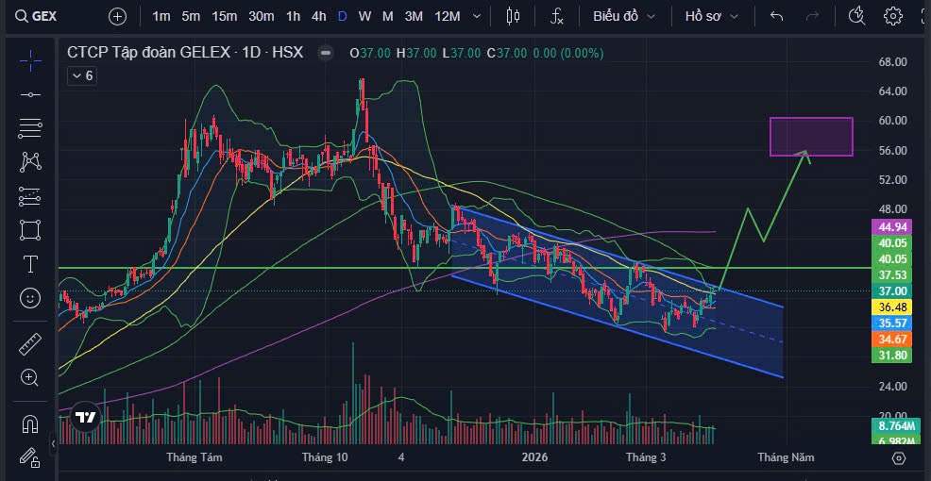931x481 pixels.
Task: Click the 37.53 green price label
Action: [x=893, y=274]
